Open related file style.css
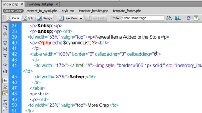 [68, 11]
